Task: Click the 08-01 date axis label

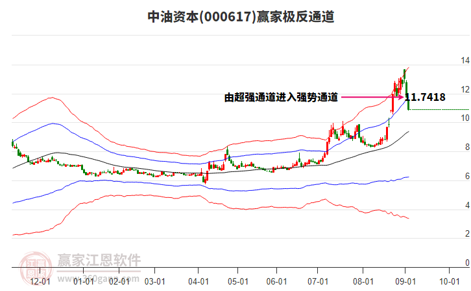Action: (363, 282)
